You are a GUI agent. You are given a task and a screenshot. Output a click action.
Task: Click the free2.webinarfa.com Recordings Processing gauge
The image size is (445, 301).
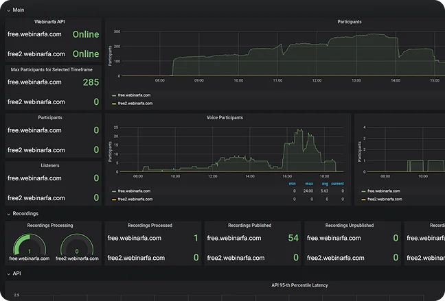76,246
